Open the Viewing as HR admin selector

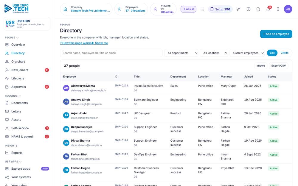(163, 9)
